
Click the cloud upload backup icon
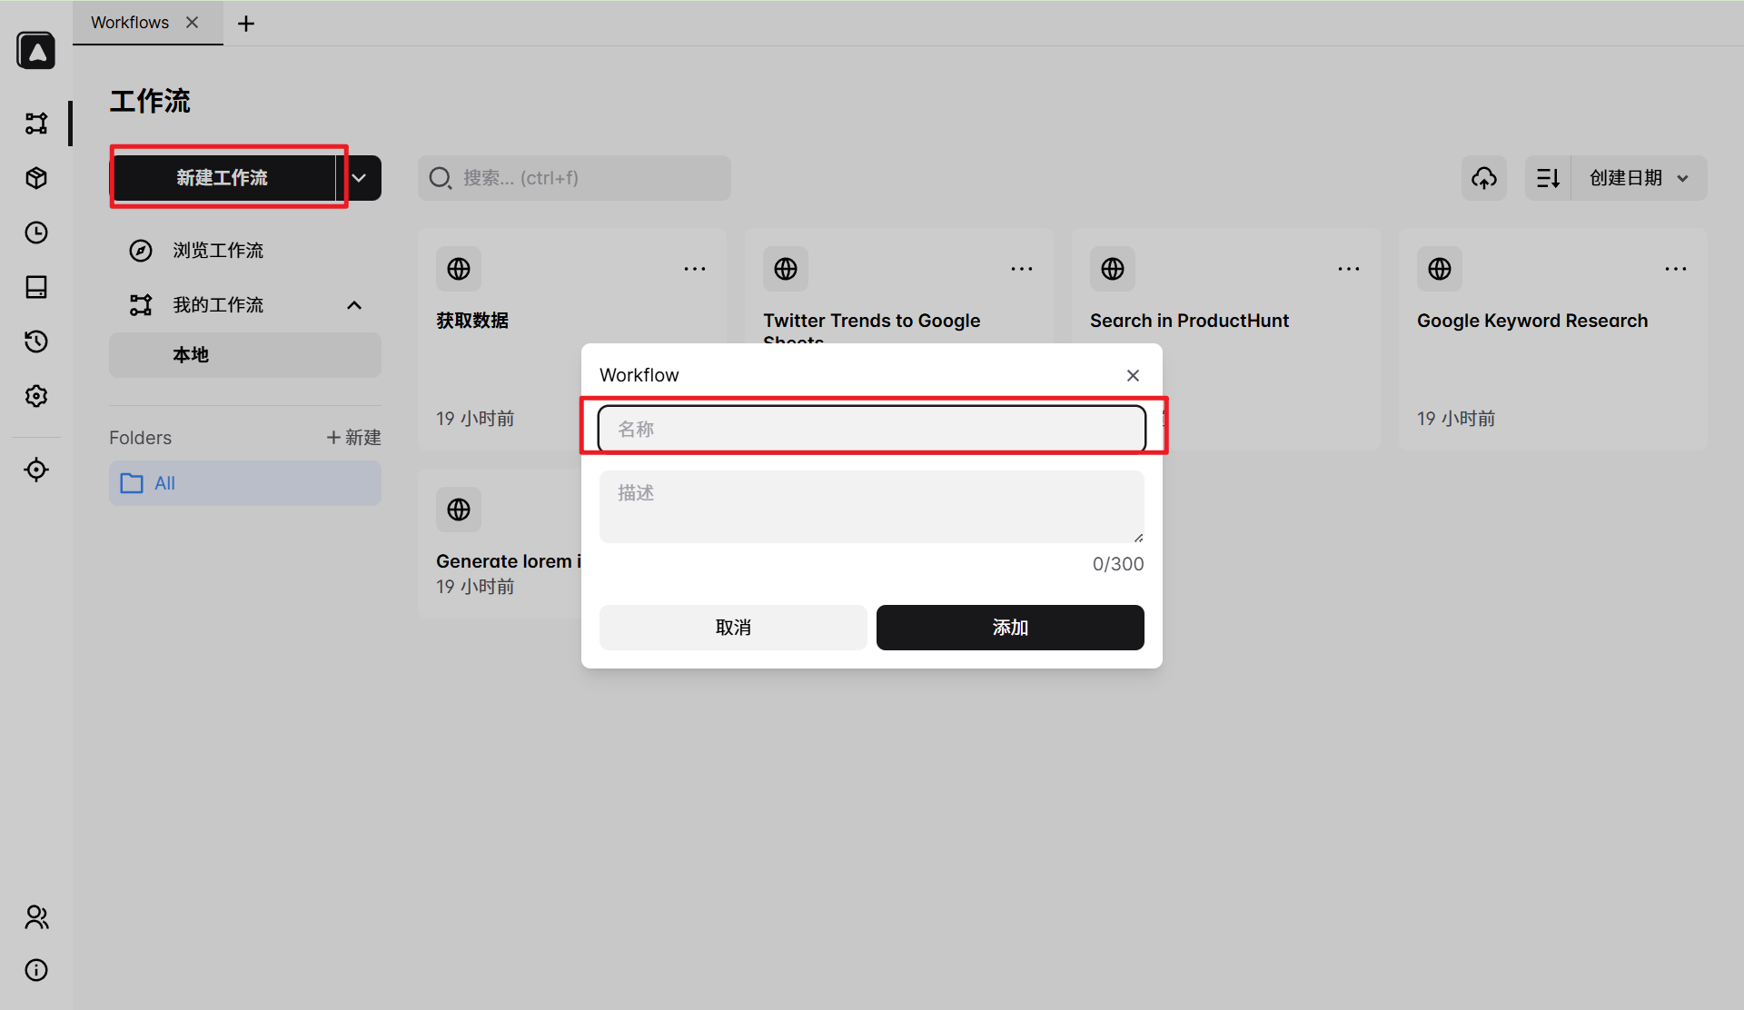coord(1484,178)
